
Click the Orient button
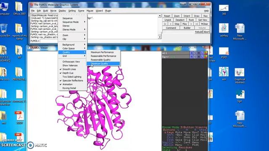coord(187,16)
